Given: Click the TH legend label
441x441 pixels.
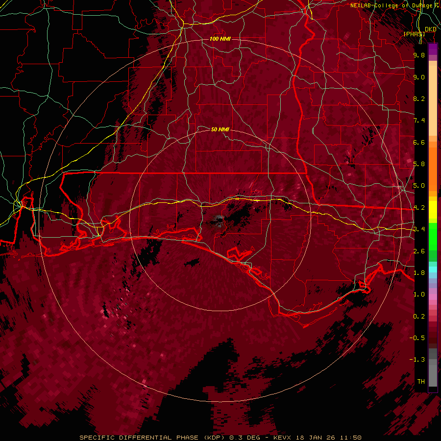Looking at the screenshot, I should pyautogui.click(x=421, y=382).
